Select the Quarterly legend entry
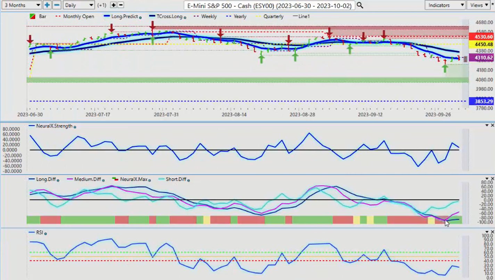This screenshot has width=495, height=280. click(273, 16)
